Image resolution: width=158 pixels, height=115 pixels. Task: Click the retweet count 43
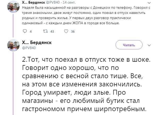[x=52, y=32]
